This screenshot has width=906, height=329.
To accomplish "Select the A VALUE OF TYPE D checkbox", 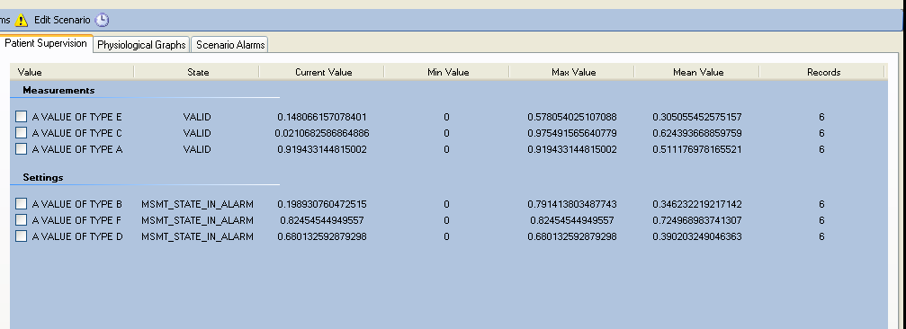I will pos(22,236).
